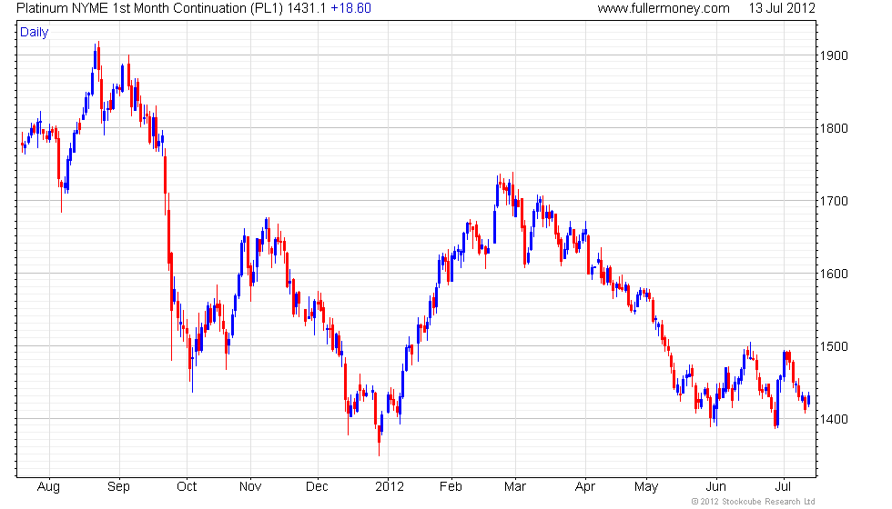Open the www.fullermoney.com website label
This screenshot has height=509, width=892.
[664, 8]
